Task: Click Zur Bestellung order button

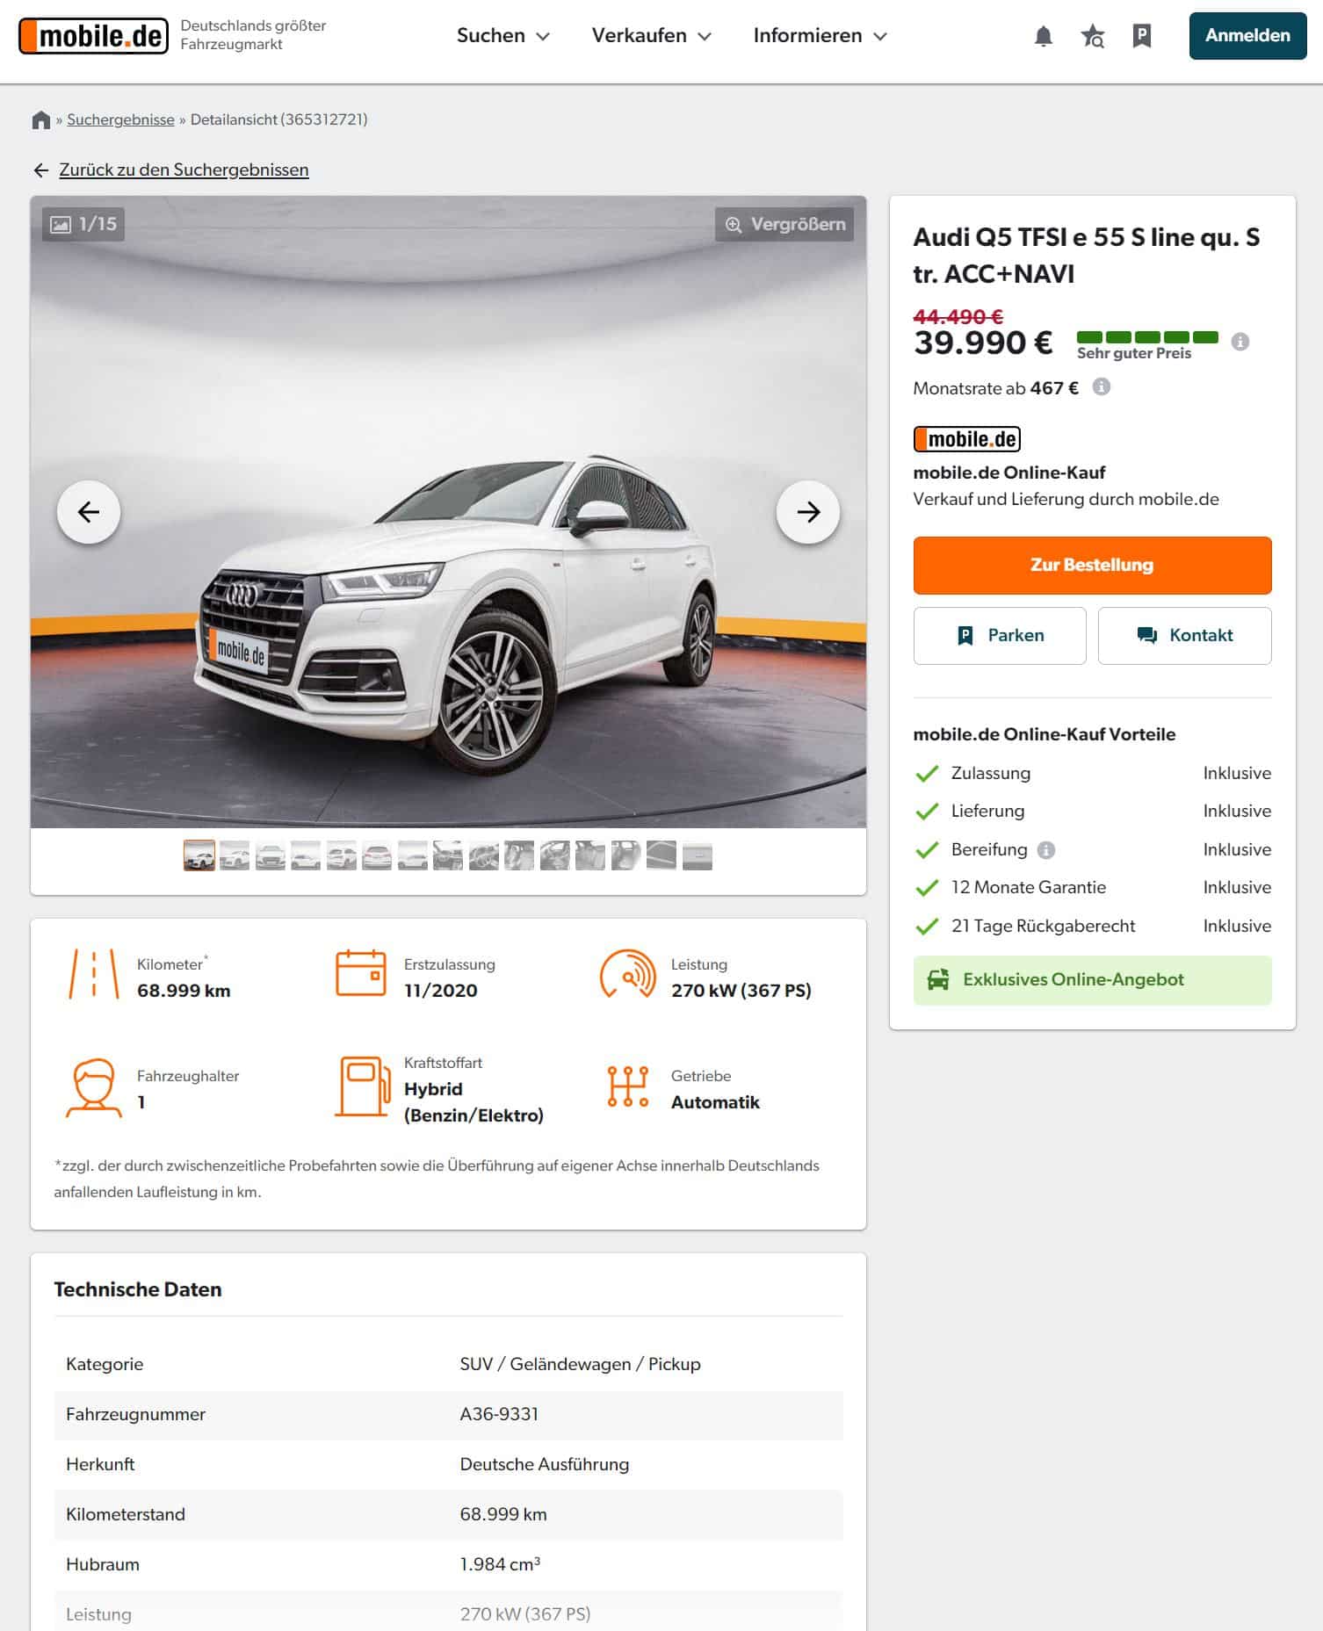Action: tap(1092, 565)
